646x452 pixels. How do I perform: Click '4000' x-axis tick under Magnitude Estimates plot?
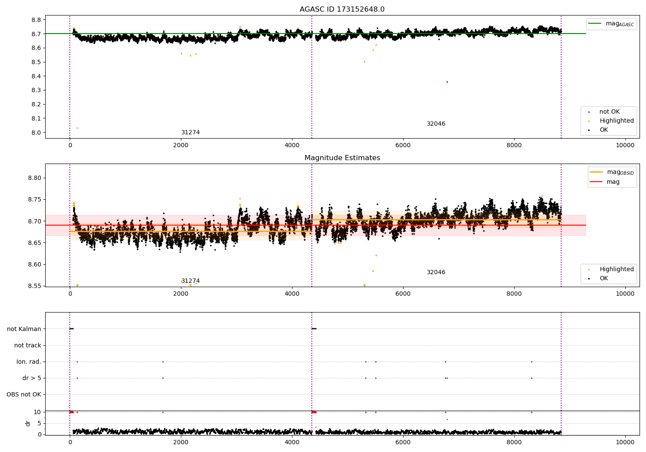[292, 294]
